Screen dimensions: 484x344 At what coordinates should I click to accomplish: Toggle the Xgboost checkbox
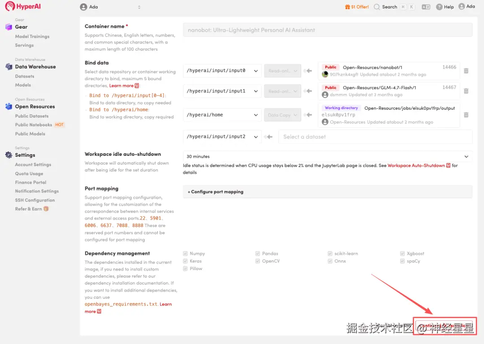[x=402, y=253]
